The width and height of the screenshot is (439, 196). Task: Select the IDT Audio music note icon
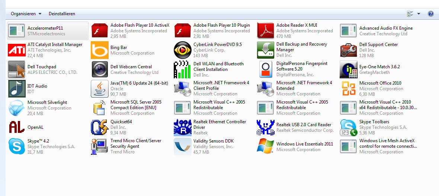tap(16, 88)
